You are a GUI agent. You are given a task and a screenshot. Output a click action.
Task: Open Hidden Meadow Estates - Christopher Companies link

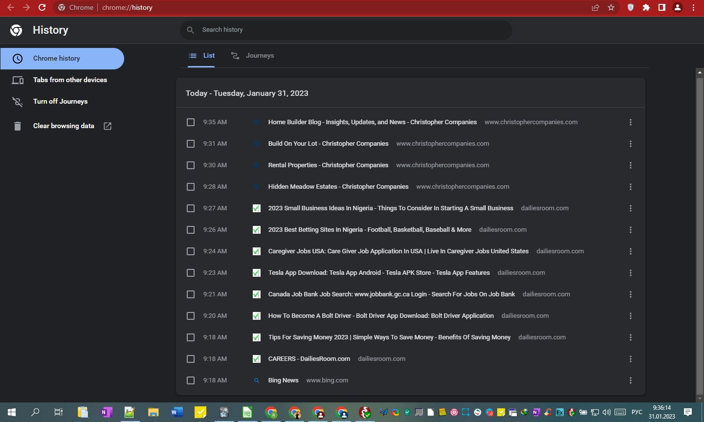pos(338,187)
